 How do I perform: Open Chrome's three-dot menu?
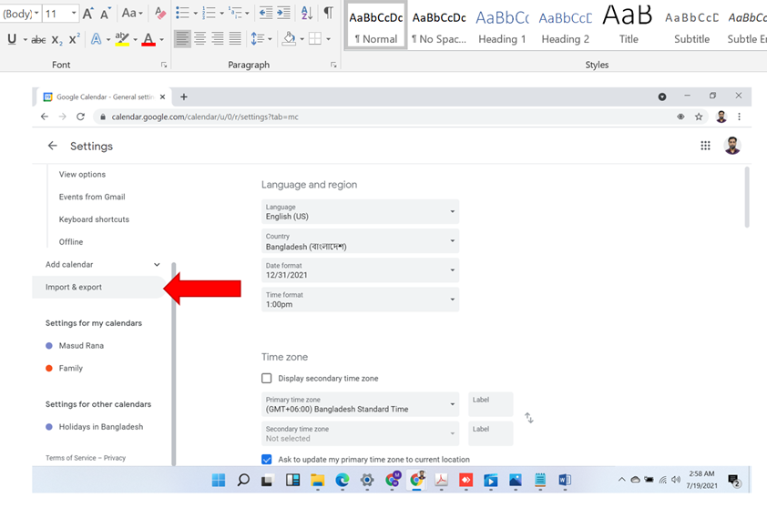(739, 117)
